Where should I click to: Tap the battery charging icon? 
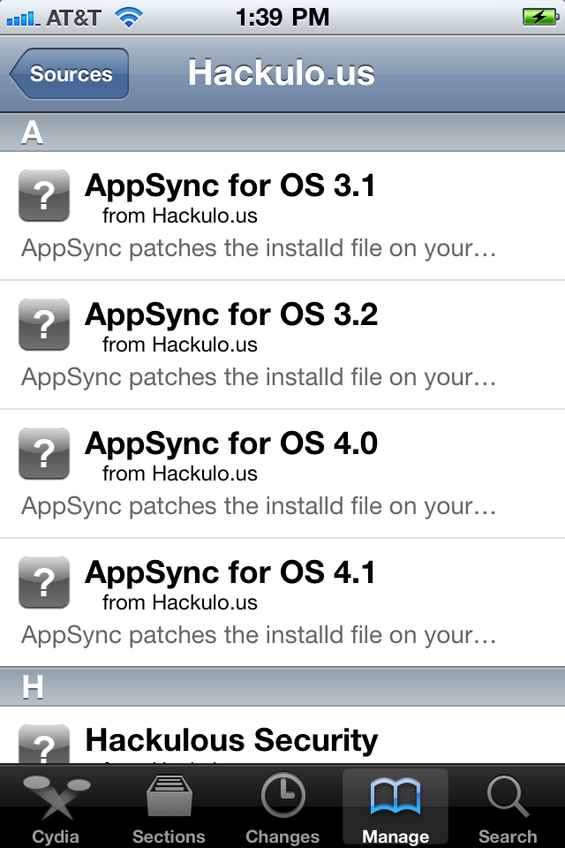click(x=540, y=17)
